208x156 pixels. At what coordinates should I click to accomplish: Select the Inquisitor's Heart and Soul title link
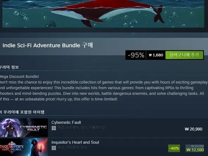pyautogui.click(x=75, y=142)
